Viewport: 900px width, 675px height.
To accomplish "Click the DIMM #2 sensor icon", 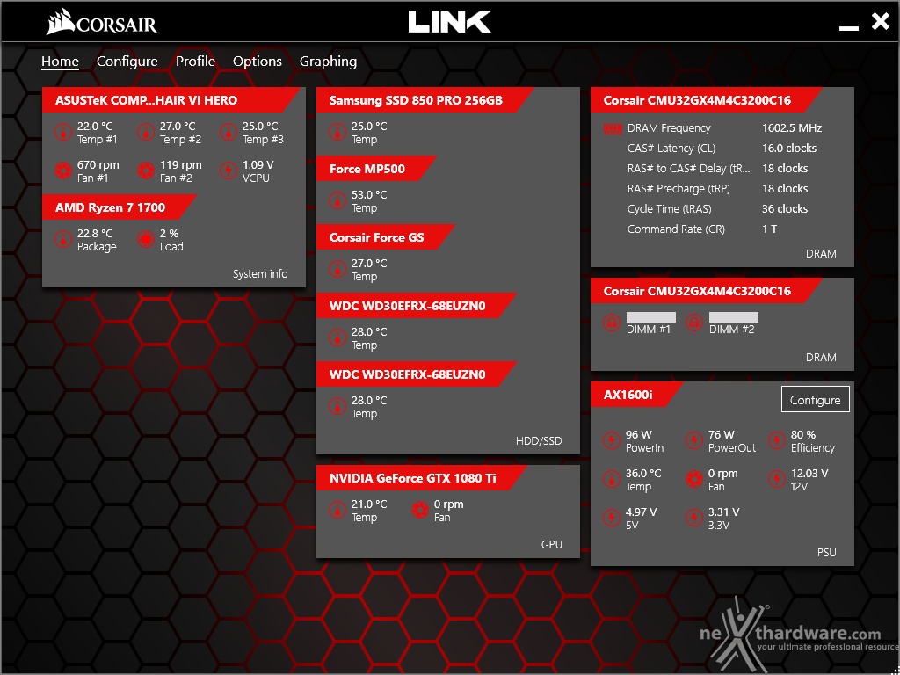I will [694, 323].
